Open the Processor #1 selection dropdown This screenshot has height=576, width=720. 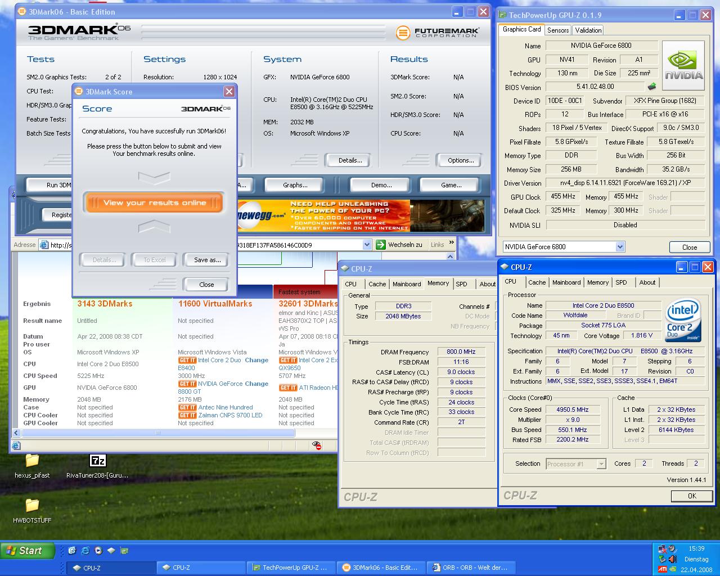point(601,464)
